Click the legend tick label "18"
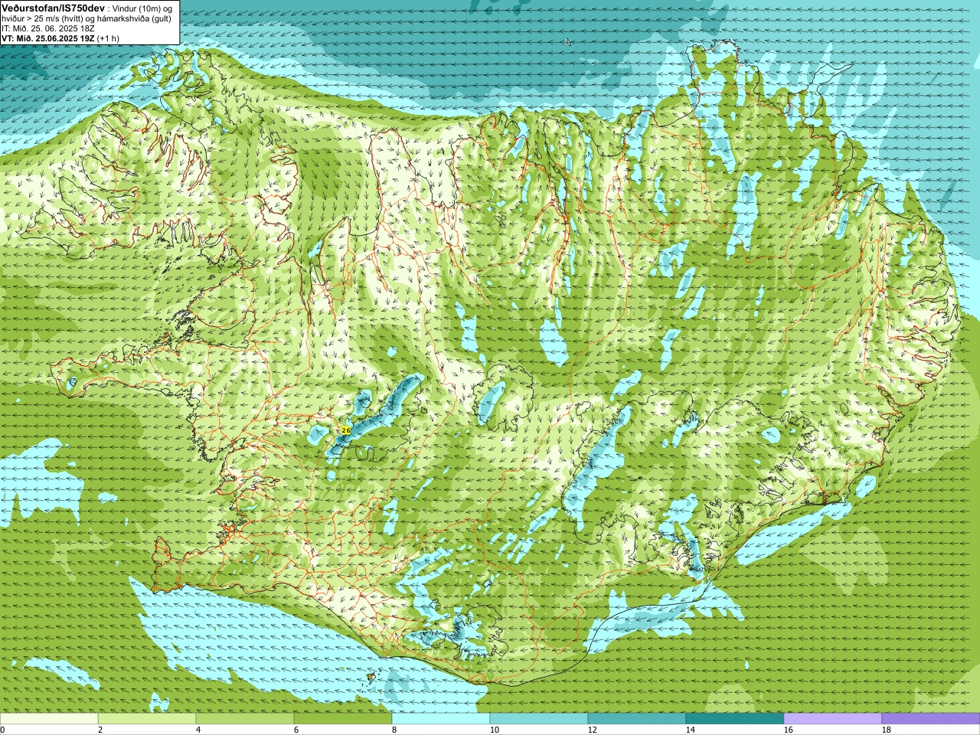This screenshot has width=980, height=735. 886,730
